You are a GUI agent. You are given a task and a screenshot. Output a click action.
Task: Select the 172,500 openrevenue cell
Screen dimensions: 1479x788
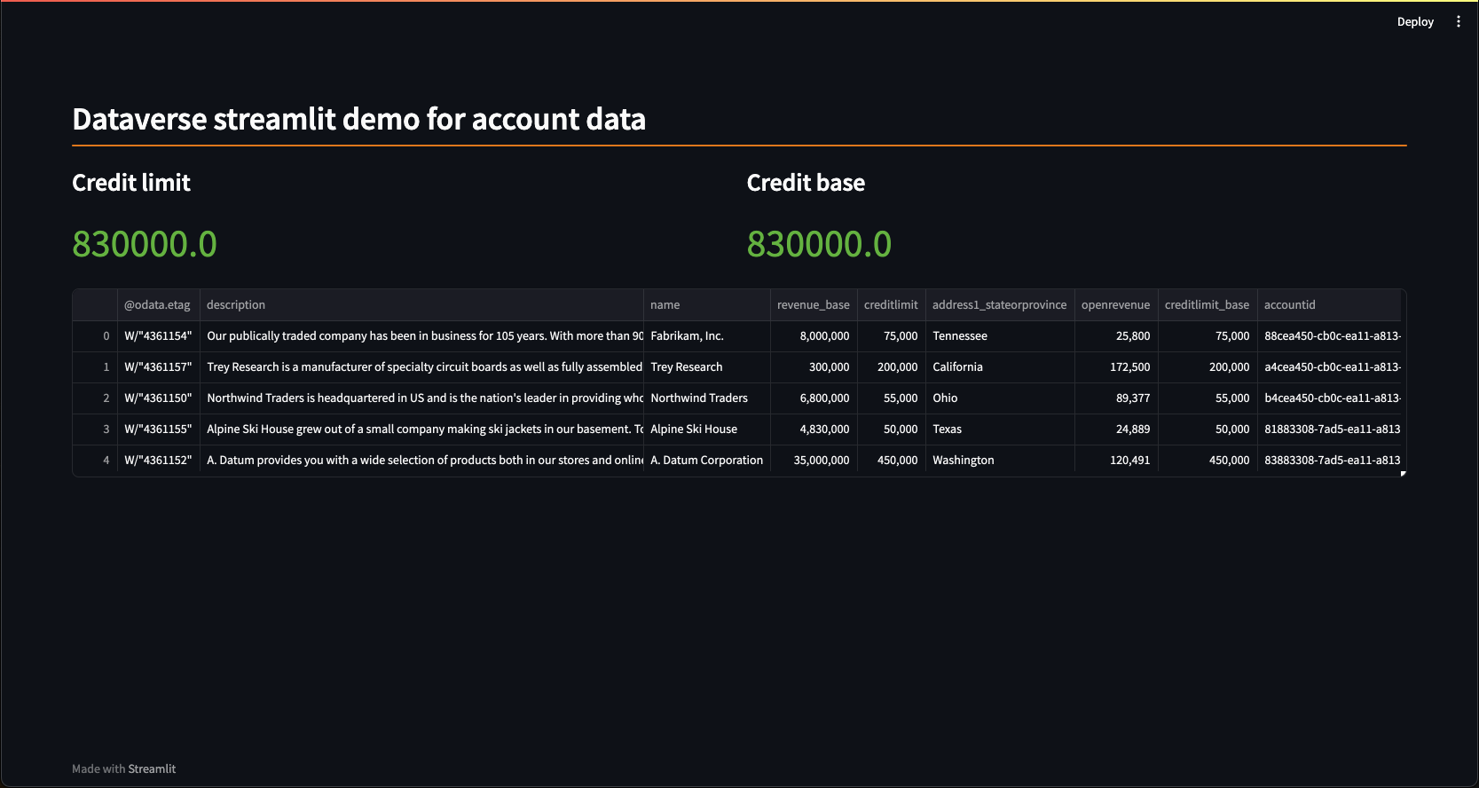(x=1116, y=367)
